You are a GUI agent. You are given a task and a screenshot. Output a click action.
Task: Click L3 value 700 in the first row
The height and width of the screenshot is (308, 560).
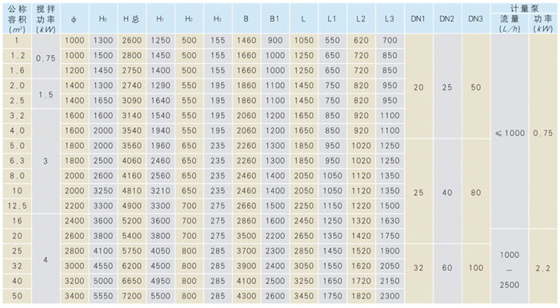[x=390, y=40]
